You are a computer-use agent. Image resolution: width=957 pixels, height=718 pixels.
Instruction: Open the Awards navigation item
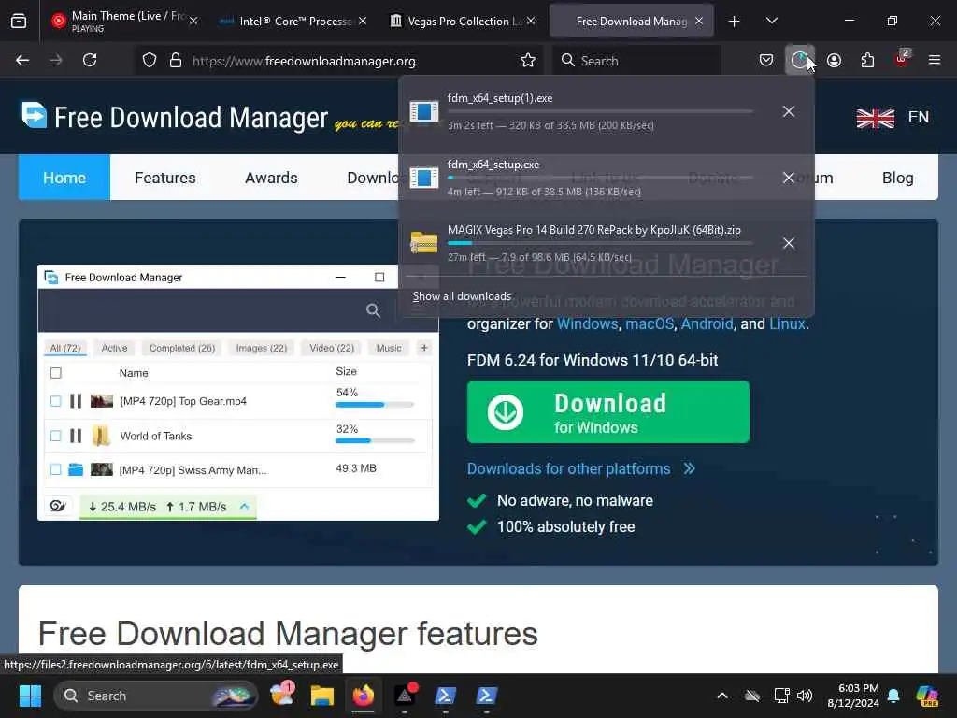point(271,178)
